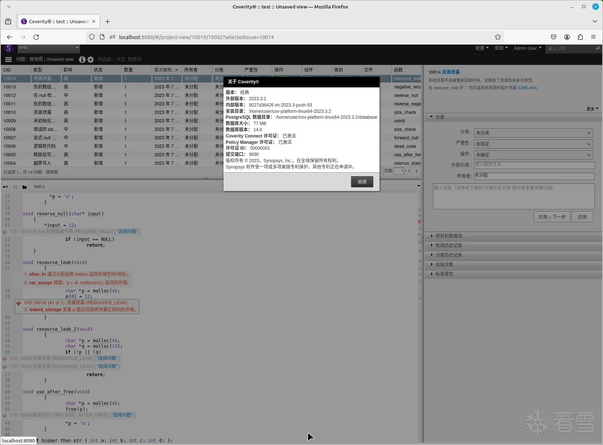The width and height of the screenshot is (603, 445).
Task: Save page to Pocket
Action: [554, 37]
